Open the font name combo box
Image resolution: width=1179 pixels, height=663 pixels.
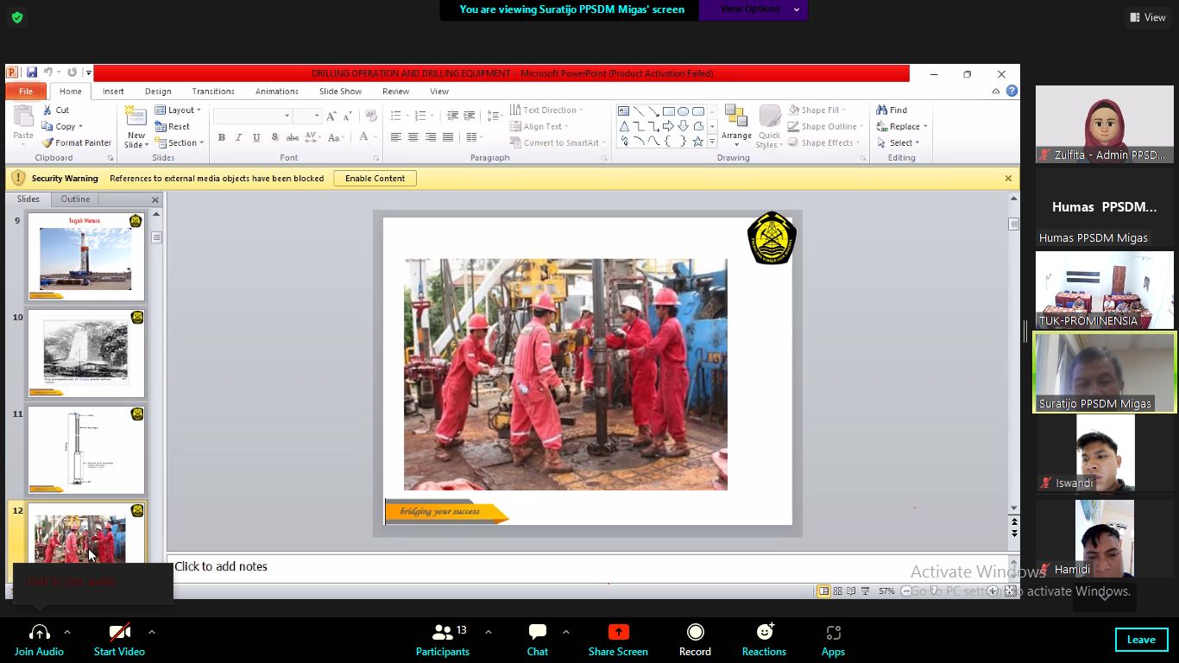[x=252, y=115]
